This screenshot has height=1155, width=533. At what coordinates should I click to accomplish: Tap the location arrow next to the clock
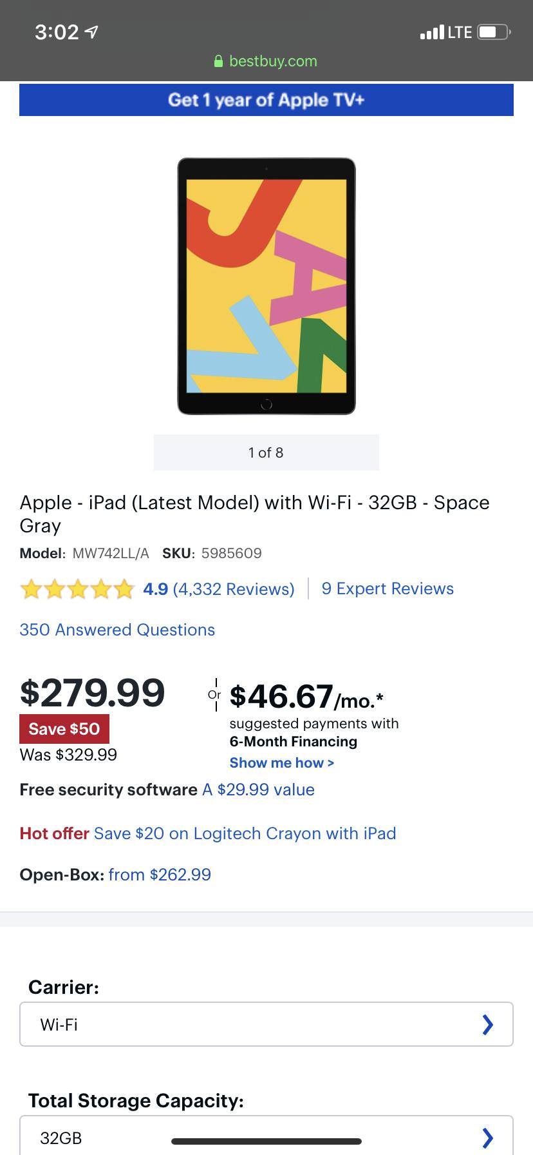click(89, 30)
